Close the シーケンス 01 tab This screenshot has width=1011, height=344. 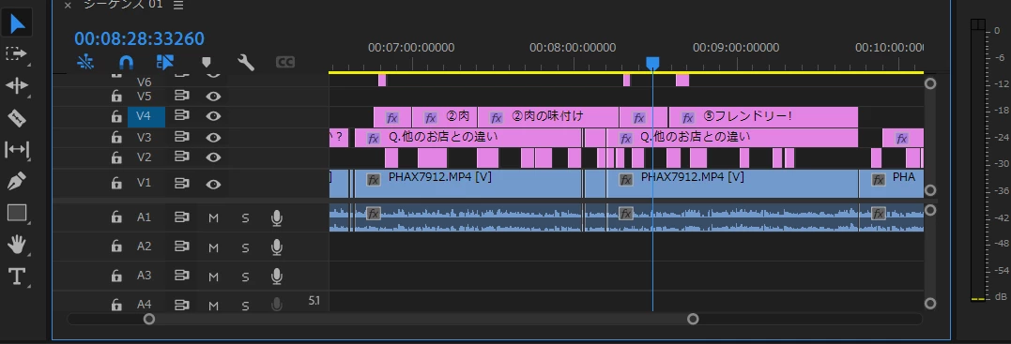point(67,5)
